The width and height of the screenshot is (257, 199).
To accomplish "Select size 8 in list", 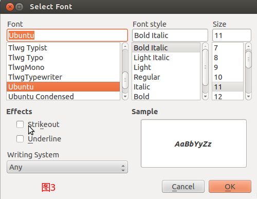I will tap(228, 58).
